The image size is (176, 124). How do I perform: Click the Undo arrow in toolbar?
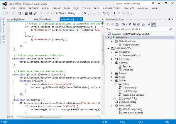point(41,13)
